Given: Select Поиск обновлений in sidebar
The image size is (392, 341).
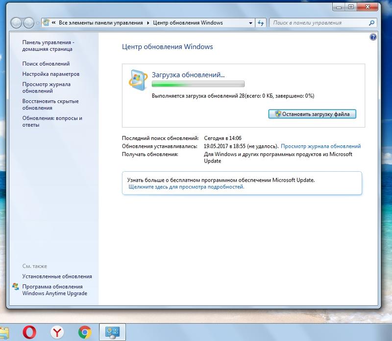Looking at the screenshot, I should tap(46, 64).
